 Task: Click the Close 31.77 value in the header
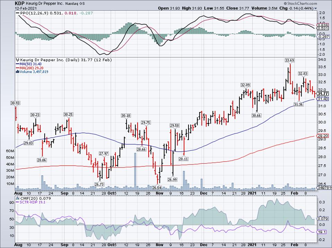click(x=238, y=8)
